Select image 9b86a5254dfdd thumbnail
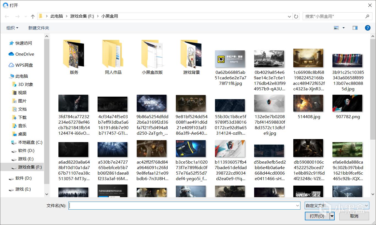This screenshot has width=376, height=225. coord(152,103)
